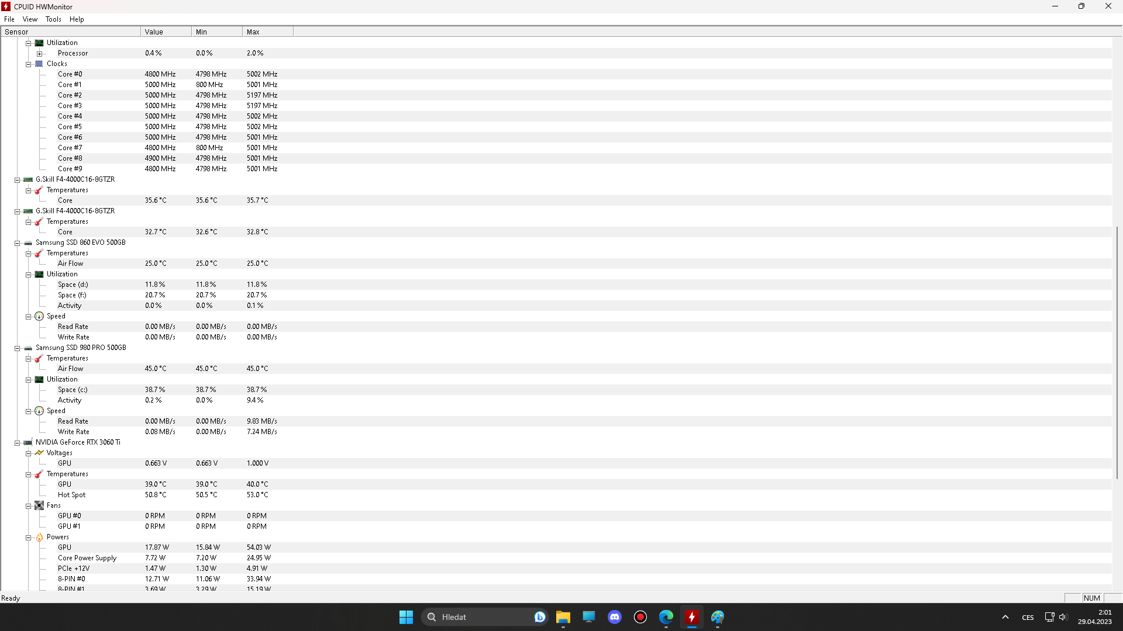
Task: Open the View menu
Action: [x=30, y=19]
